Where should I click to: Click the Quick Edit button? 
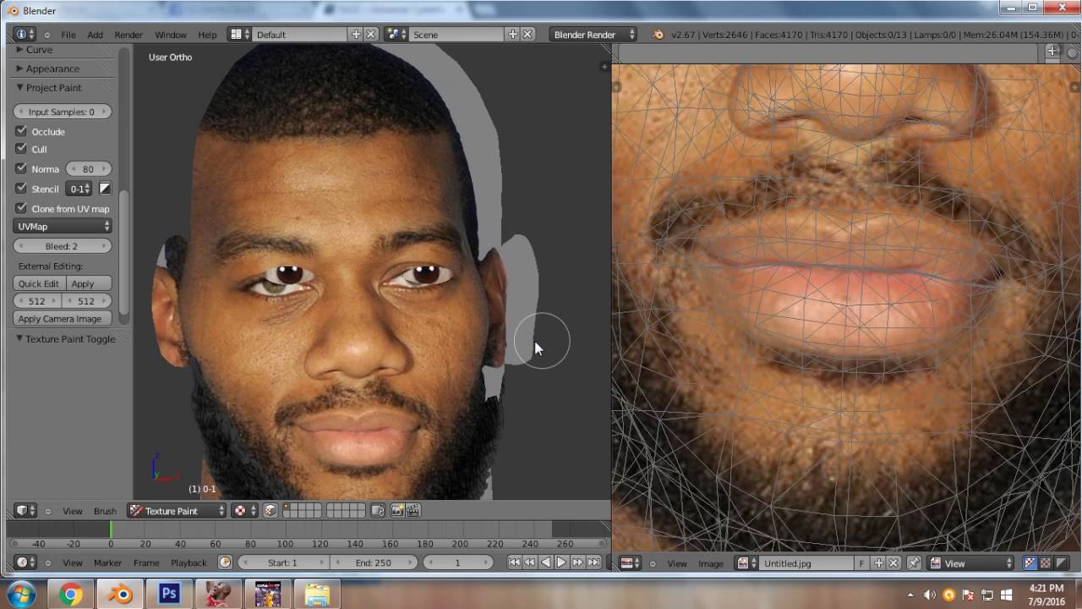(39, 283)
